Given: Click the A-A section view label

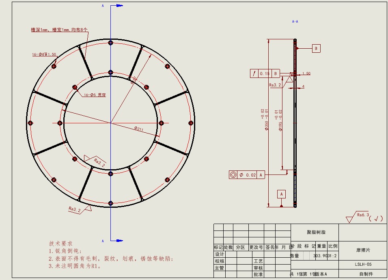Looking at the screenshot, I should pyautogui.click(x=295, y=21).
